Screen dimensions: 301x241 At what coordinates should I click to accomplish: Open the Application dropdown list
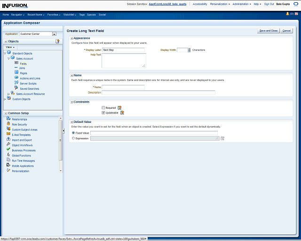[x=54, y=34]
